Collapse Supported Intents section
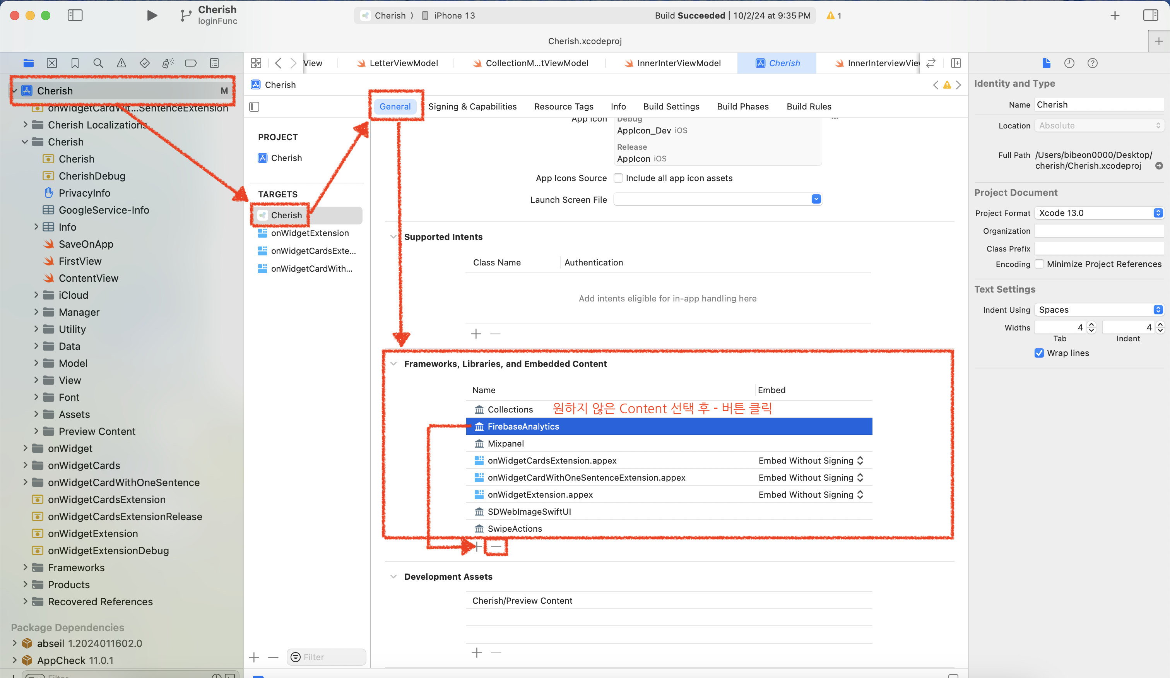 (393, 237)
